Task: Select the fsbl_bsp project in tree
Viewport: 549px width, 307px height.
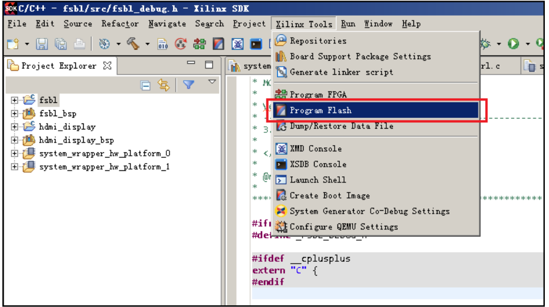Action: tap(58, 114)
